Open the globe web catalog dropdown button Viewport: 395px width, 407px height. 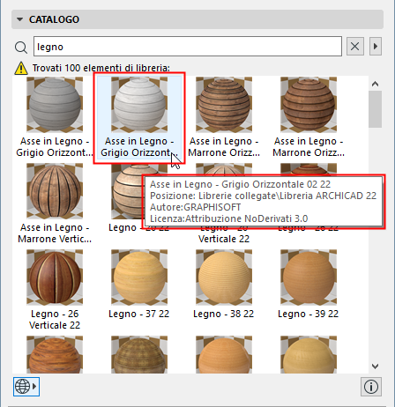26,387
